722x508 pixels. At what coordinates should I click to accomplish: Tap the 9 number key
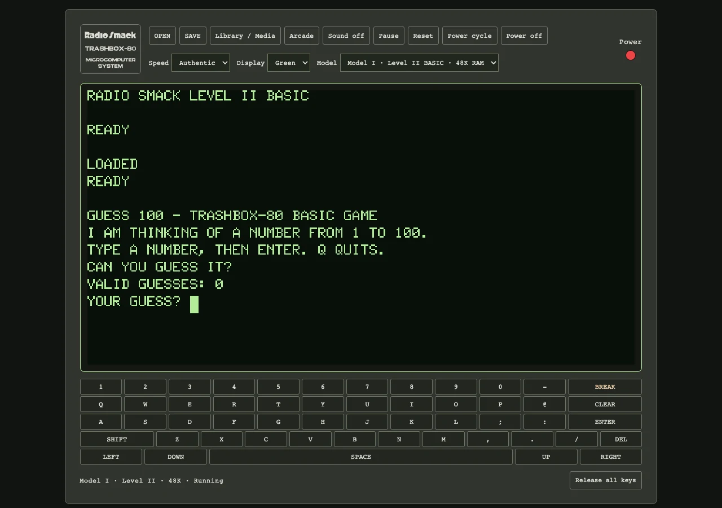coord(456,387)
